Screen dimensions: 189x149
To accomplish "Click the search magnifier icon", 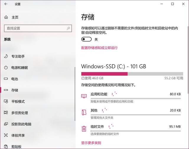I will [68, 28].
